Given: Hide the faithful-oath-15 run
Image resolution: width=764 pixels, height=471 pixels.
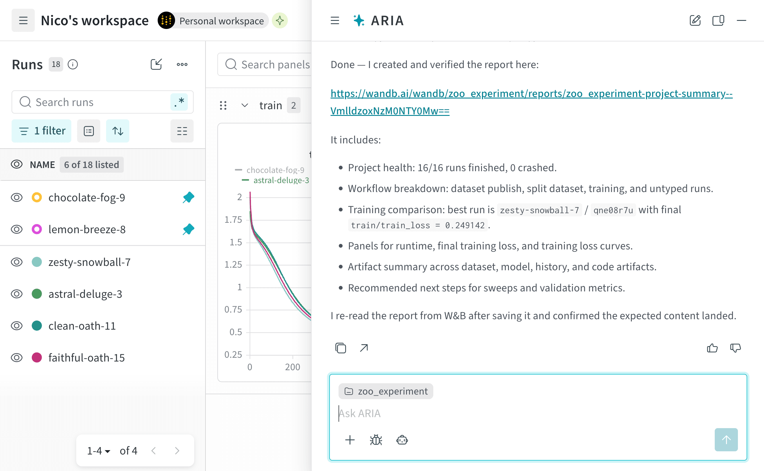Looking at the screenshot, I should tap(17, 358).
